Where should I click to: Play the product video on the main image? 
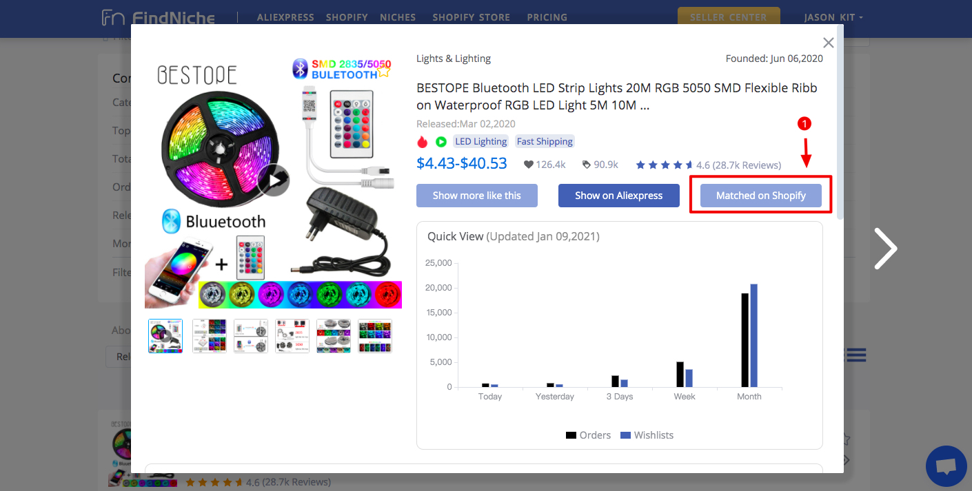274,180
